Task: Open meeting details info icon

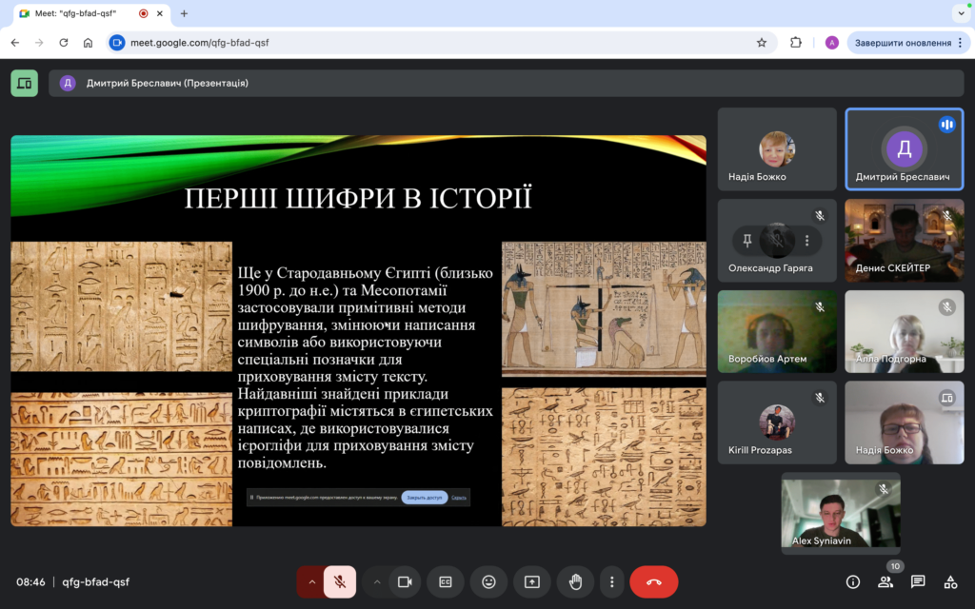Action: 853,582
